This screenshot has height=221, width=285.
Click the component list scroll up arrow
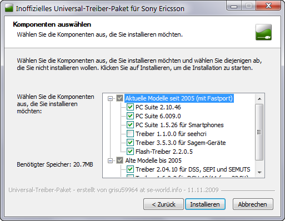(x=259, y=99)
